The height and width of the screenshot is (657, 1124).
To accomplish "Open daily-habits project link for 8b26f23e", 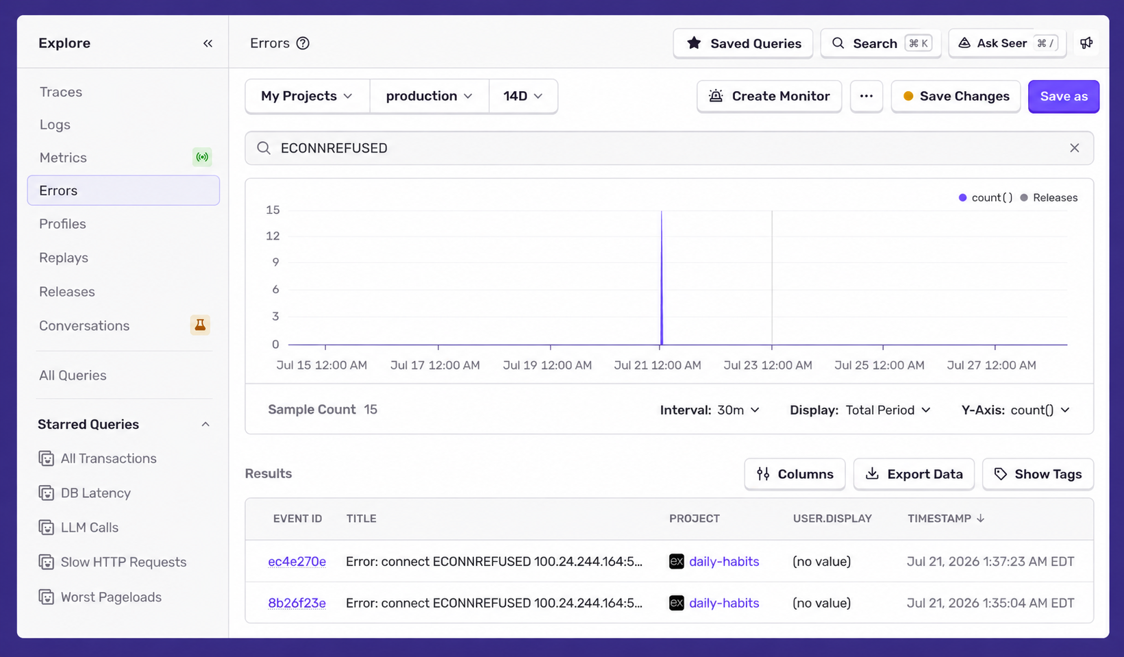I will click(x=724, y=603).
